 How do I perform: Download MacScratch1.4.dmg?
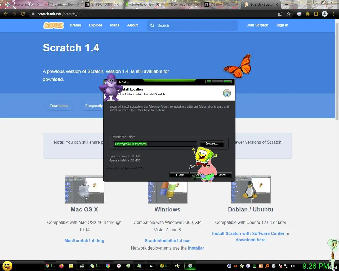pyautogui.click(x=84, y=241)
